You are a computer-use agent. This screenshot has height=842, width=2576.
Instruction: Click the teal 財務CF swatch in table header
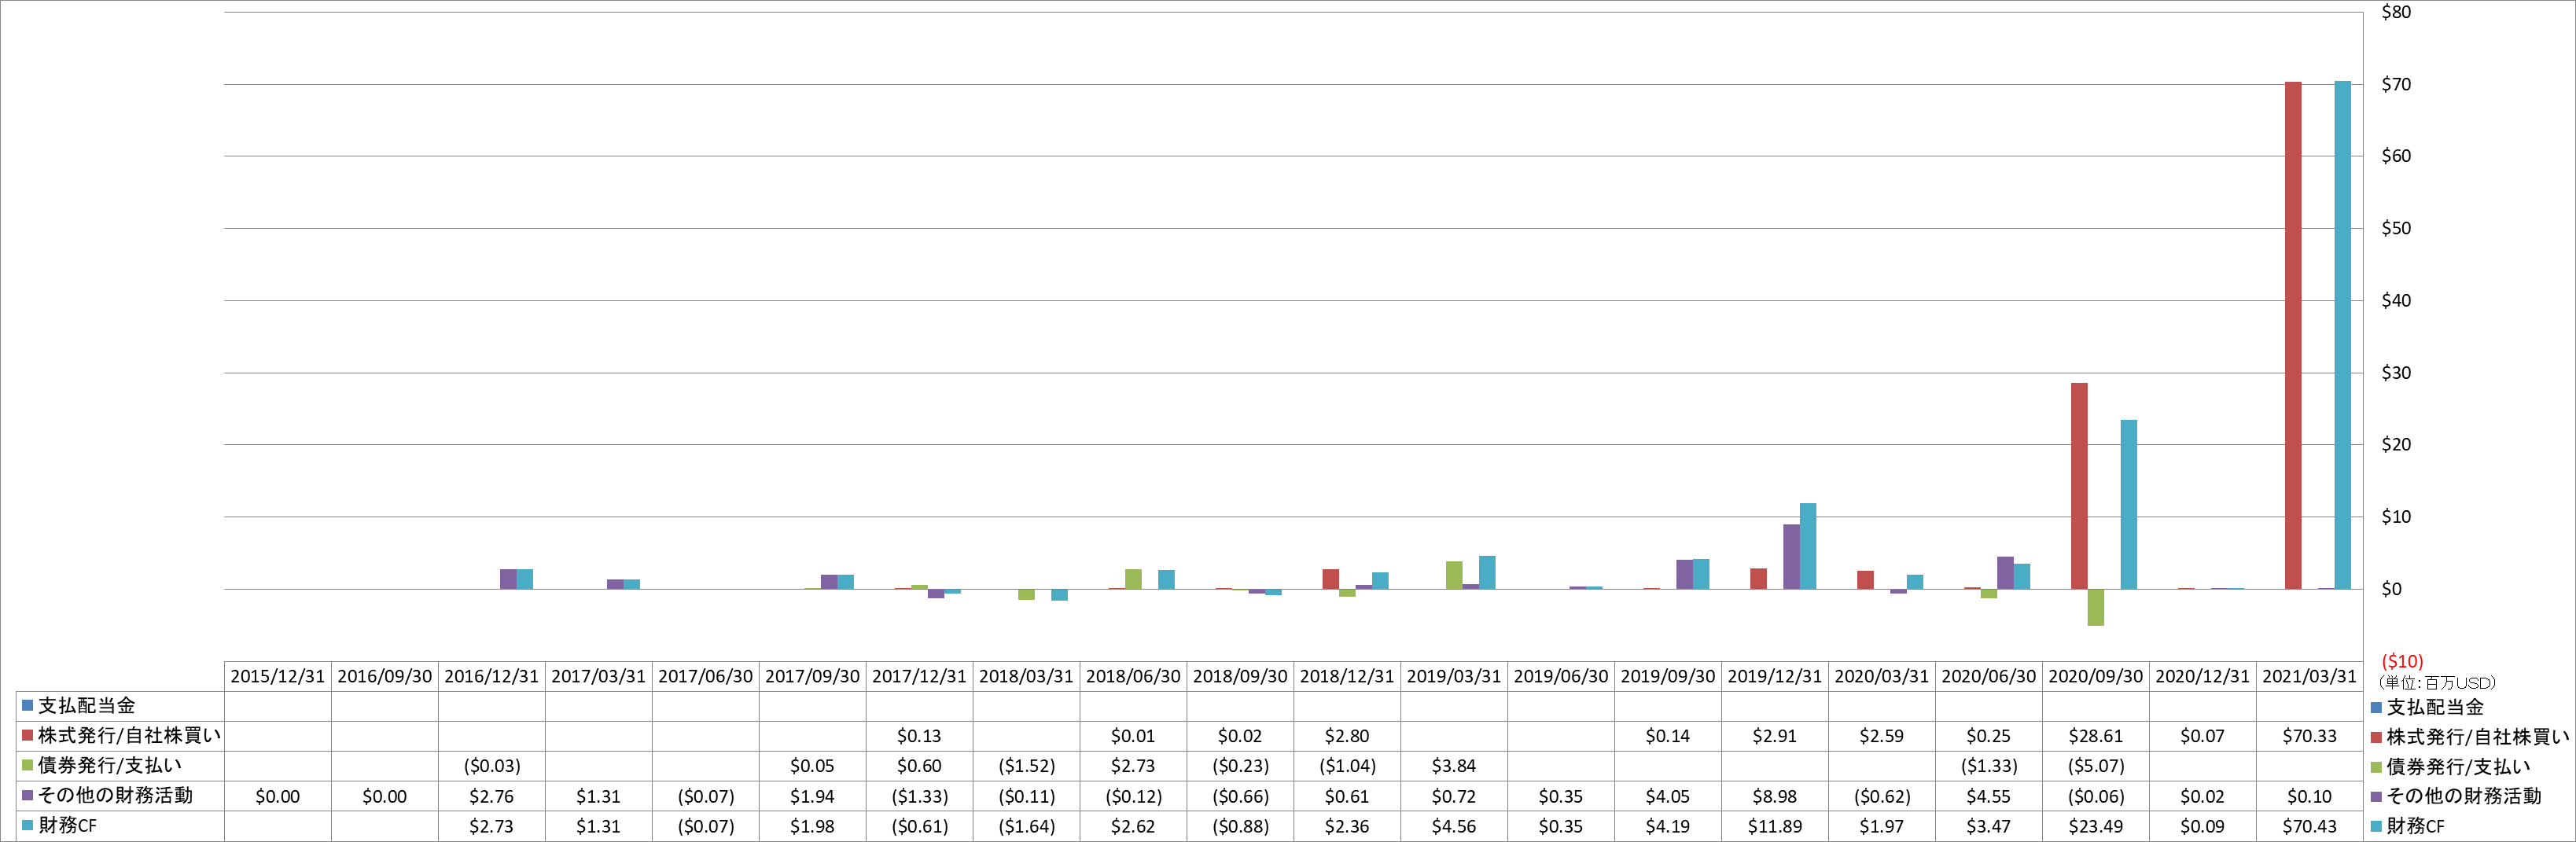[x=28, y=826]
